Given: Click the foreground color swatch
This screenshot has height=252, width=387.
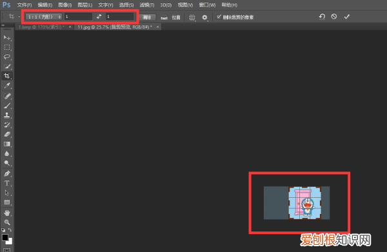Looking at the screenshot, I should 5,237.
